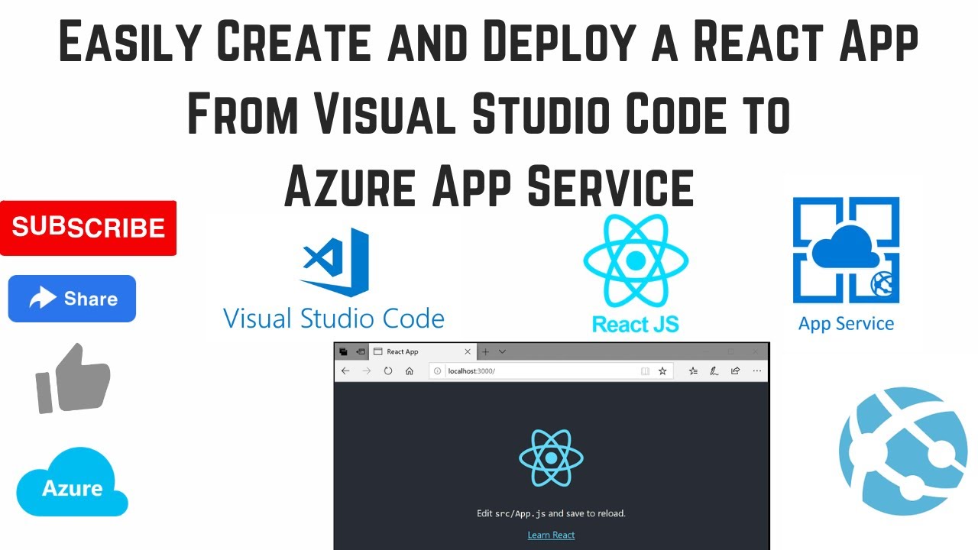978x550 pixels.
Task: Select the React App browser tab
Action: pyautogui.click(x=423, y=351)
